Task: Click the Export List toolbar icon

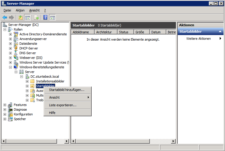Action: click(36, 17)
